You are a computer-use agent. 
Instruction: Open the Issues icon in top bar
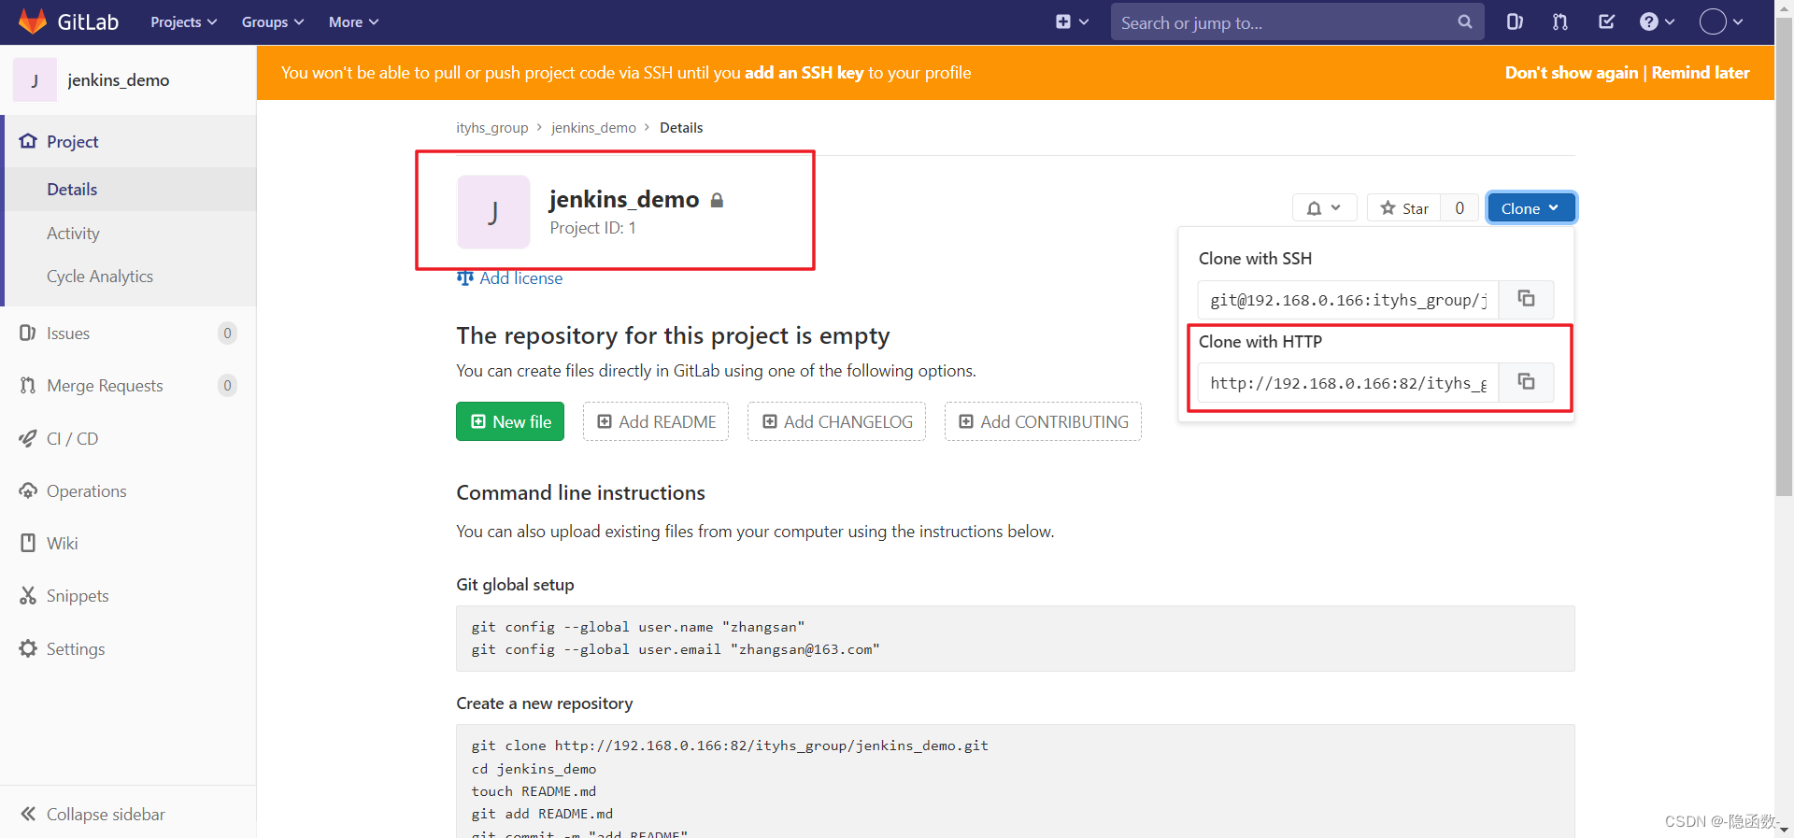[x=1515, y=21]
